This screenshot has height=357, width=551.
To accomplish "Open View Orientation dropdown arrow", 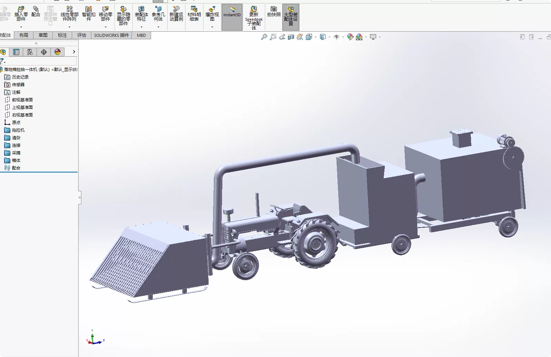I will [x=315, y=37].
